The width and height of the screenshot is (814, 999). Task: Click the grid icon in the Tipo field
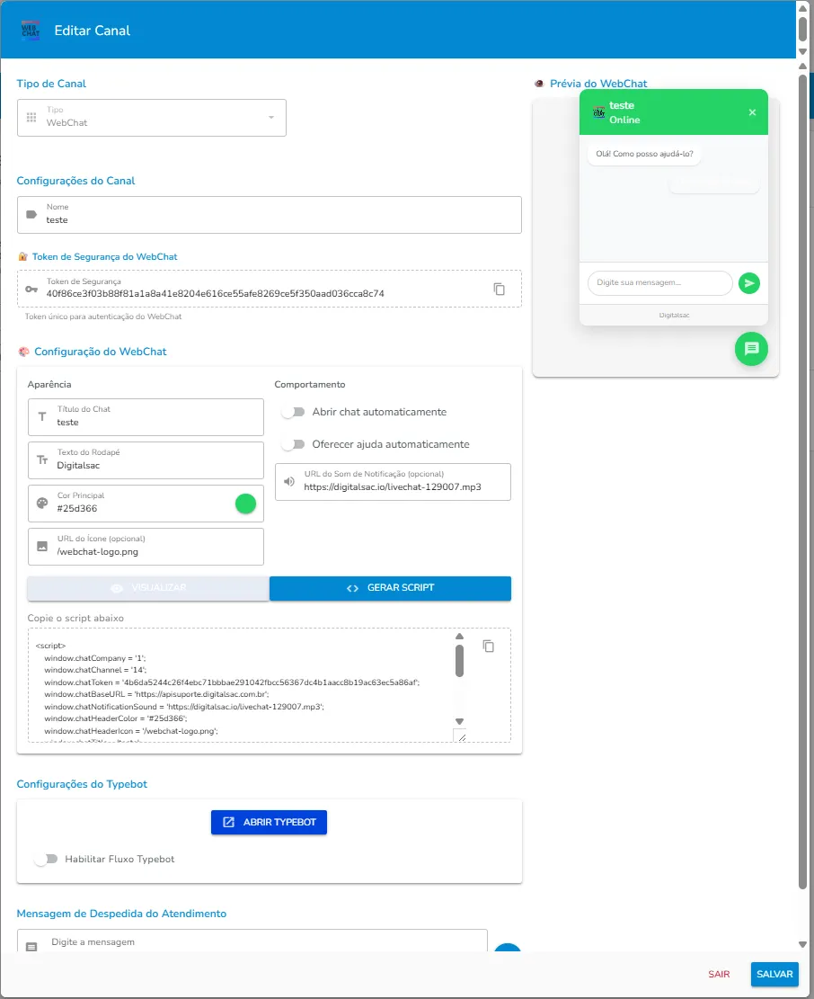pos(31,117)
